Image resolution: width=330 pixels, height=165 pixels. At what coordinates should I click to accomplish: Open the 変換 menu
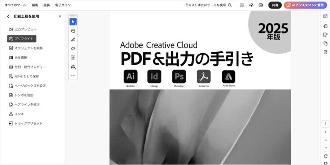click(47, 5)
